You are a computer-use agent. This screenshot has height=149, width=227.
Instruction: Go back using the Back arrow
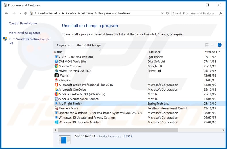7,13
